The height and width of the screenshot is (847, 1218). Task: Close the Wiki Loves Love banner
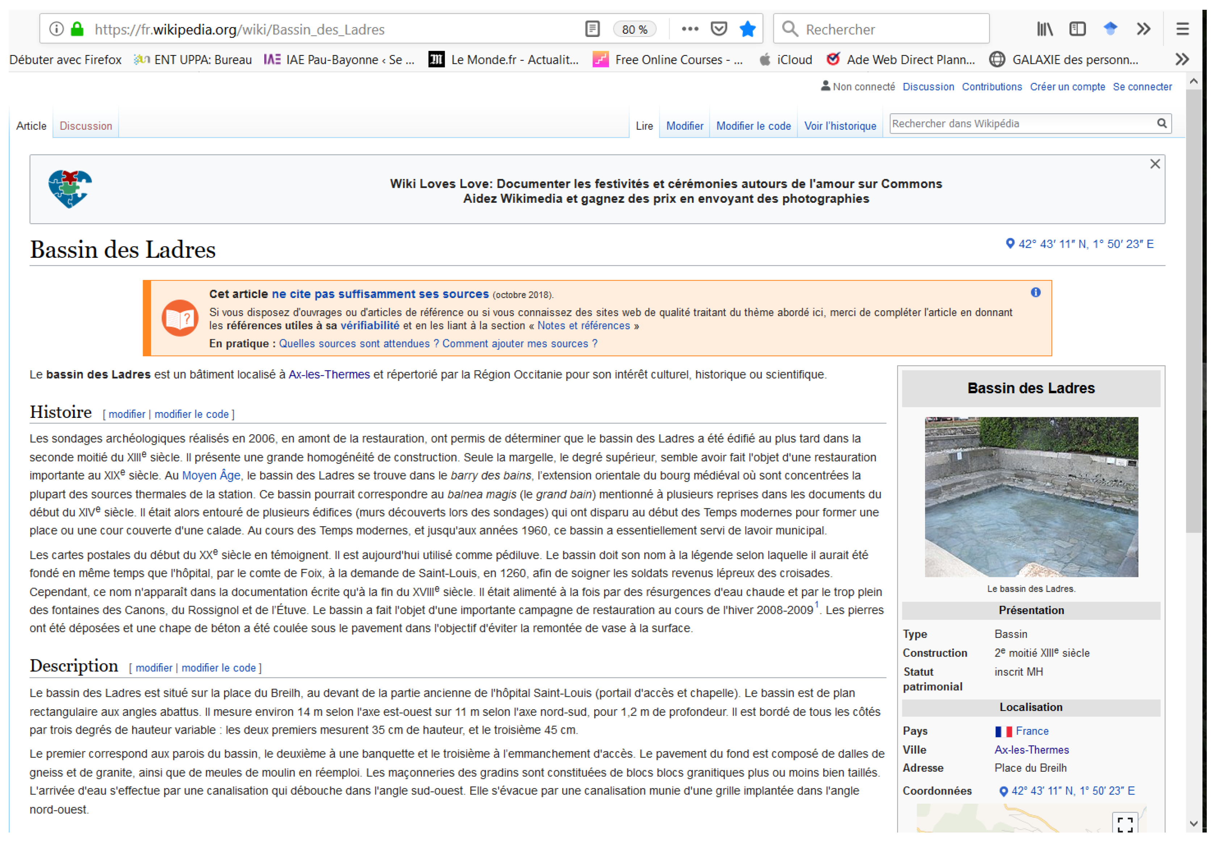(1155, 164)
